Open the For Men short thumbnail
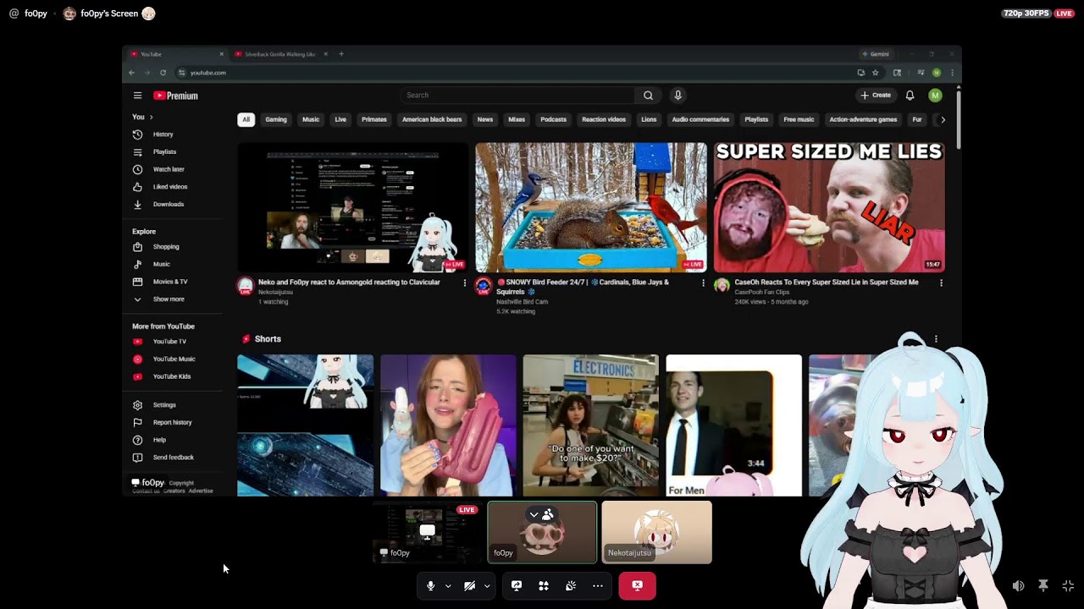The height and width of the screenshot is (609, 1084). point(733,425)
